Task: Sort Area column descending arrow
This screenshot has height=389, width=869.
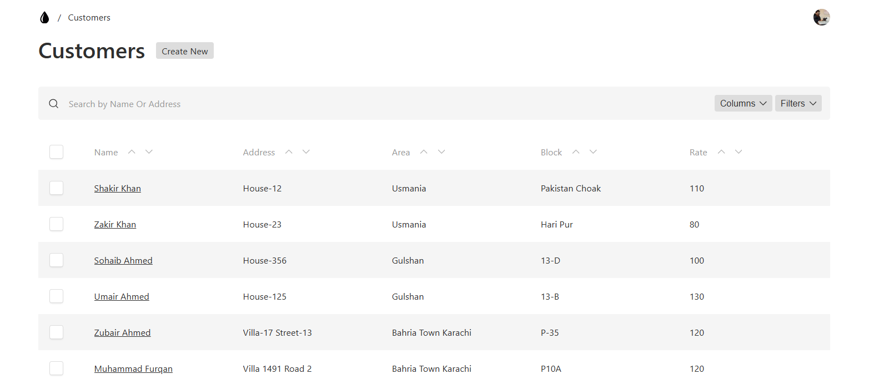Action: (441, 152)
